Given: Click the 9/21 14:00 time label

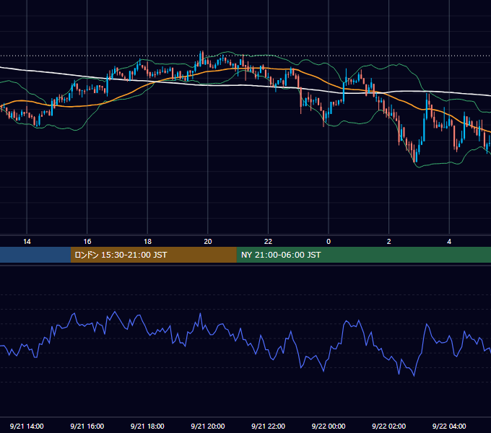Looking at the screenshot, I should coord(27,426).
